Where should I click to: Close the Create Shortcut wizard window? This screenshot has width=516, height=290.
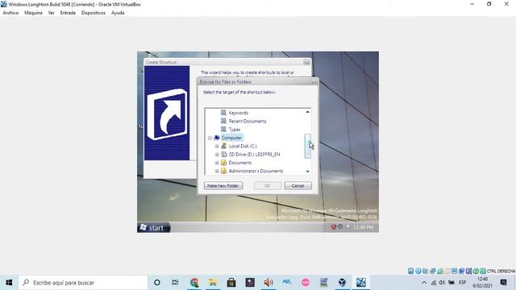(x=306, y=62)
